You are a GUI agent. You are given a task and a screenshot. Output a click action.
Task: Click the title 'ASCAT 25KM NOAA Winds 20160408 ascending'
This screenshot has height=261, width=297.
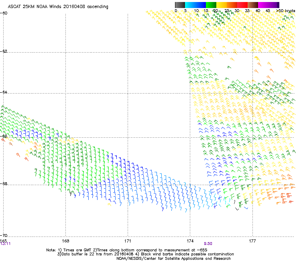[58, 7]
